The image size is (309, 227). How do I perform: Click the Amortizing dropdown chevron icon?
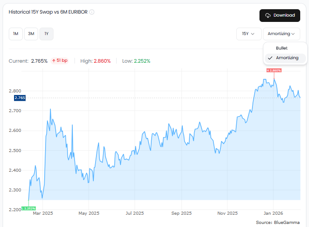pyautogui.click(x=293, y=34)
